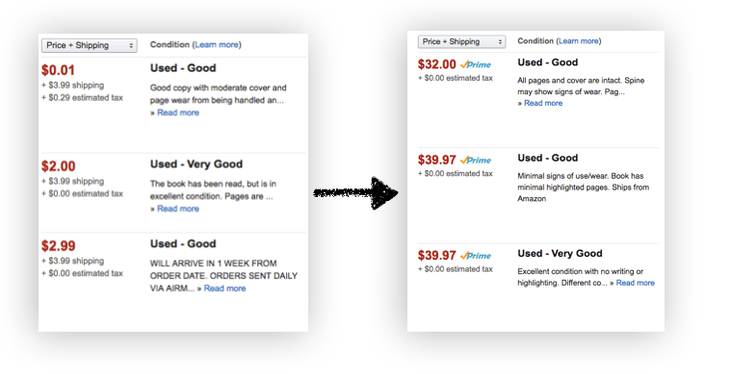Open Read more after 'Different co...' text
This screenshot has height=374, width=731.
click(635, 283)
